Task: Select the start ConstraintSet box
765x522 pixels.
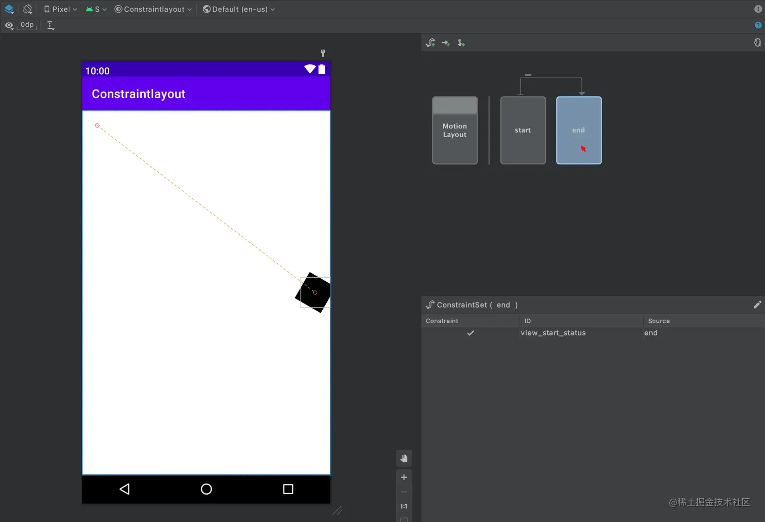Action: pyautogui.click(x=523, y=130)
